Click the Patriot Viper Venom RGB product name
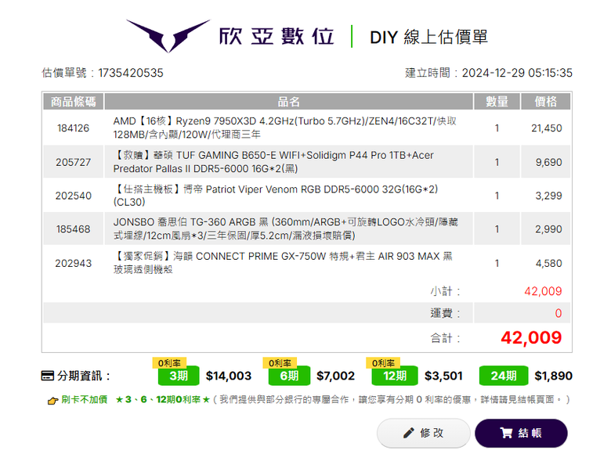Screen dimensions: 611x461 pyautogui.click(x=276, y=195)
